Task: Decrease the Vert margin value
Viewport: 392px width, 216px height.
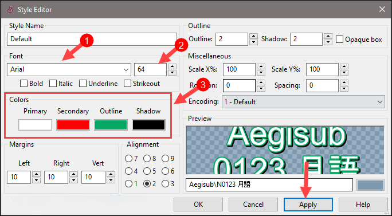Action: point(111,180)
